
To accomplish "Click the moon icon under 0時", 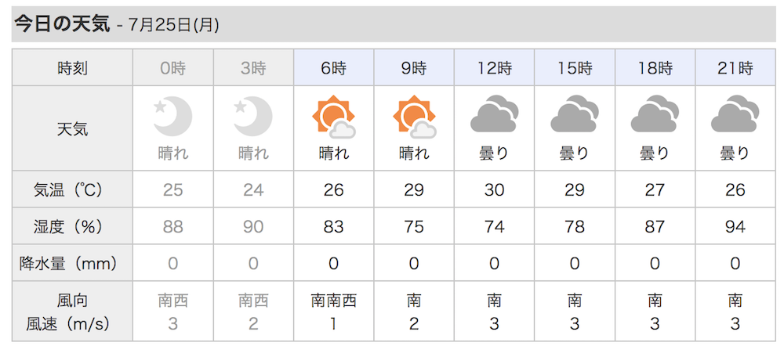I will 172,117.
